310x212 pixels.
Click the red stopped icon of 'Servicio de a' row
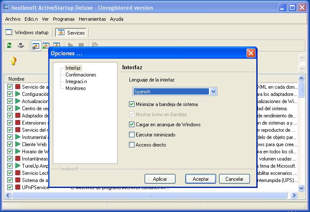pyautogui.click(x=18, y=87)
